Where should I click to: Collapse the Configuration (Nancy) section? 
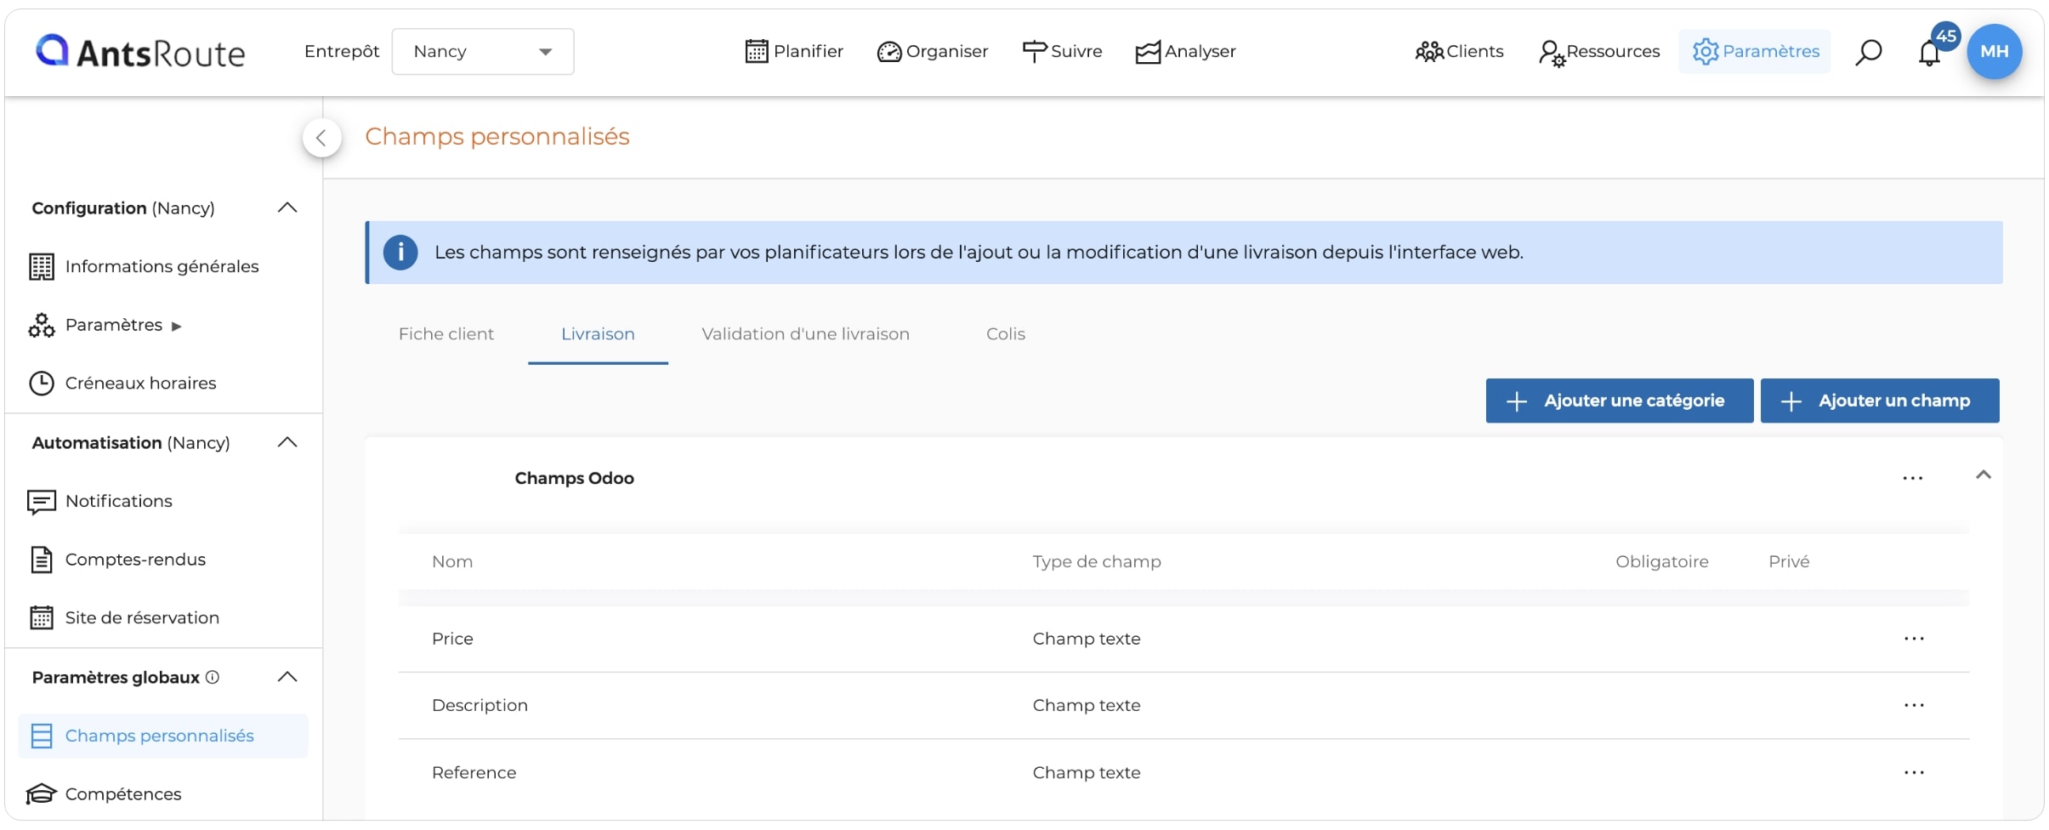[287, 207]
